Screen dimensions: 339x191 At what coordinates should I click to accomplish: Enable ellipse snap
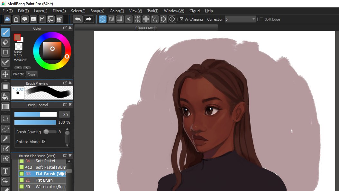coord(163,19)
